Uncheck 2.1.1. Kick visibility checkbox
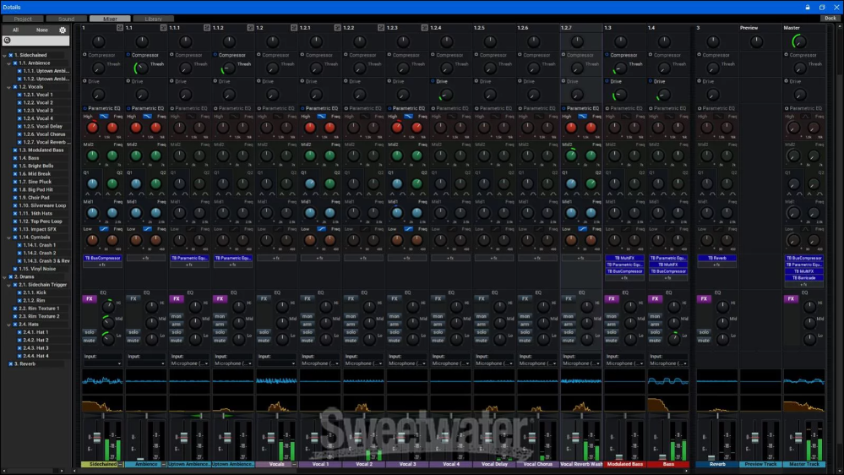844x475 pixels. pyautogui.click(x=19, y=292)
